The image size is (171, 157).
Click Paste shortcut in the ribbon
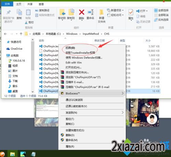45,15
